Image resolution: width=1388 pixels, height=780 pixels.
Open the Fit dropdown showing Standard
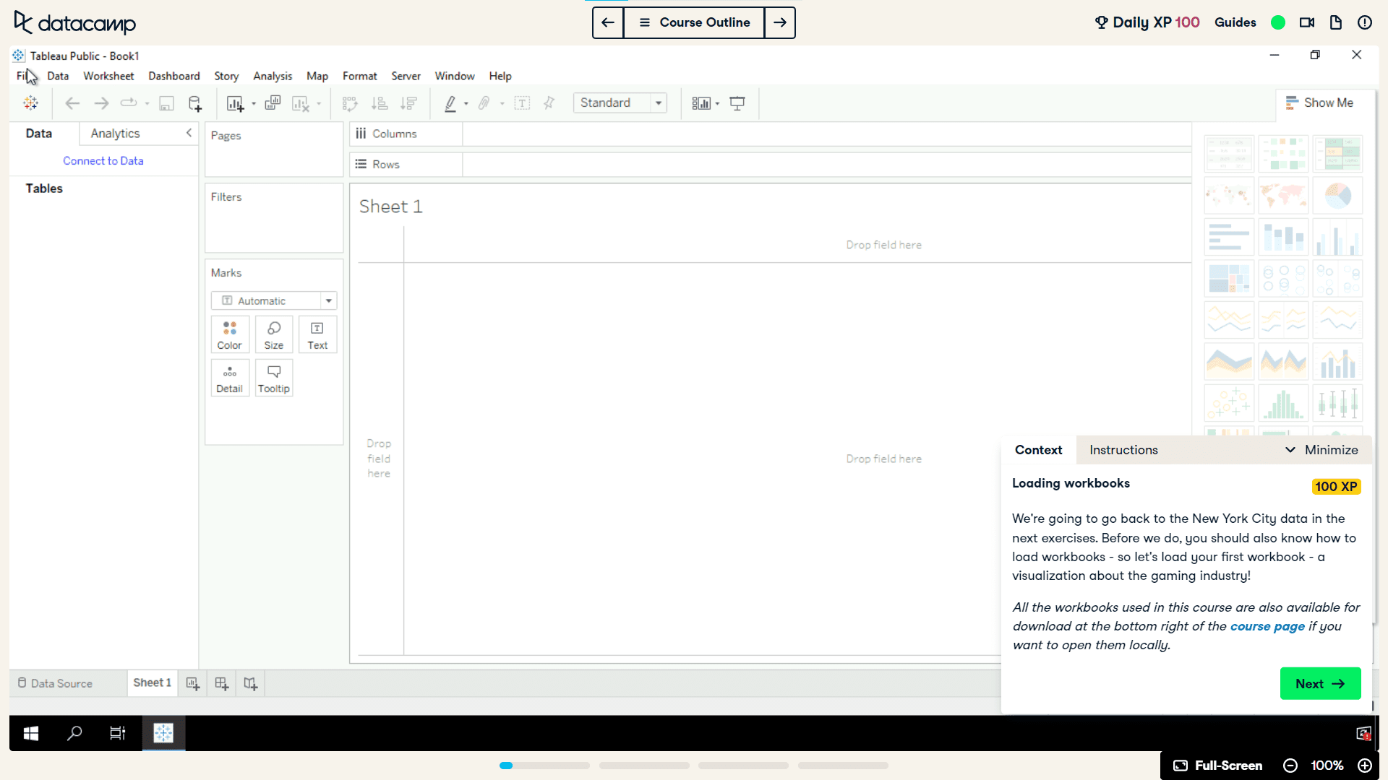coord(659,103)
